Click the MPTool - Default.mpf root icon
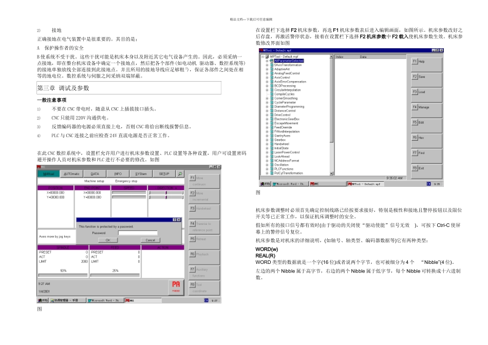This screenshot has height=345, width=488. (267, 56)
